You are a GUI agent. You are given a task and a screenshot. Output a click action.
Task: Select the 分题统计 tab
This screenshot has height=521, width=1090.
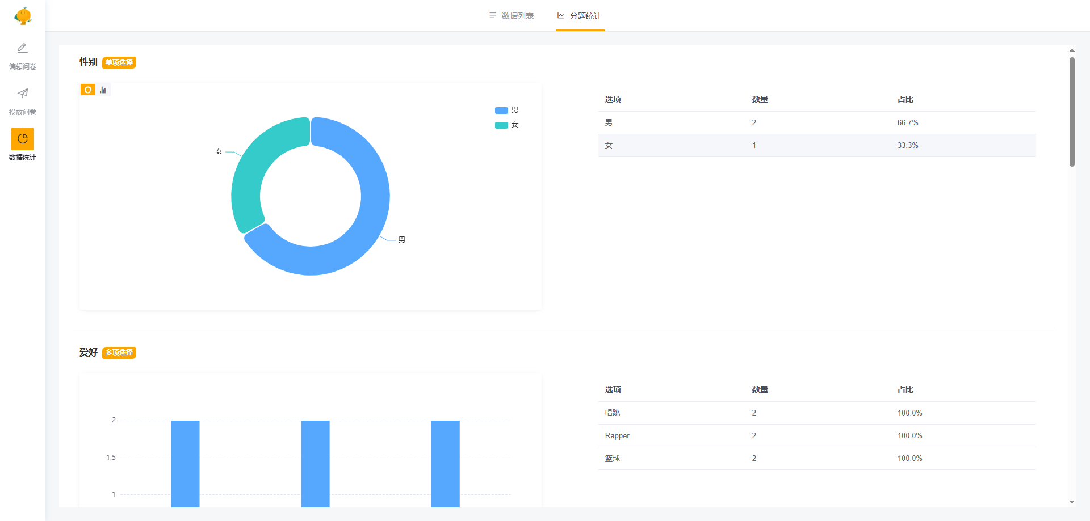click(x=585, y=16)
